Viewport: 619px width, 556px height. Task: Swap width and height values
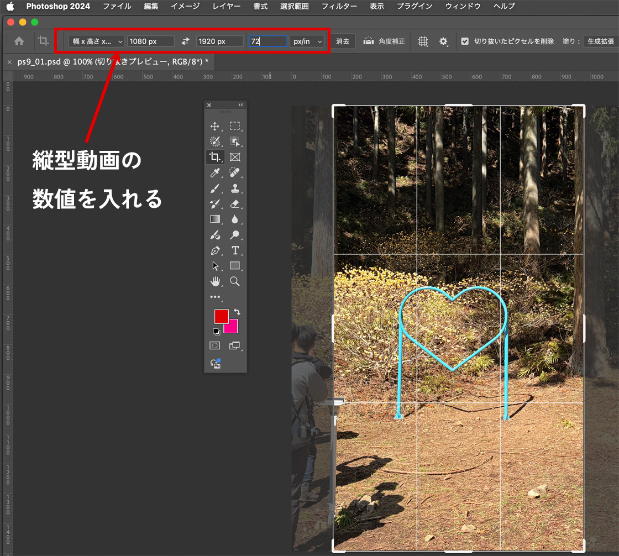pos(186,41)
